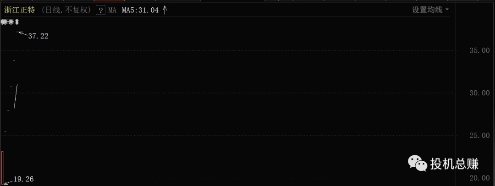
Task: Click the question mark help icon
Action: point(100,10)
